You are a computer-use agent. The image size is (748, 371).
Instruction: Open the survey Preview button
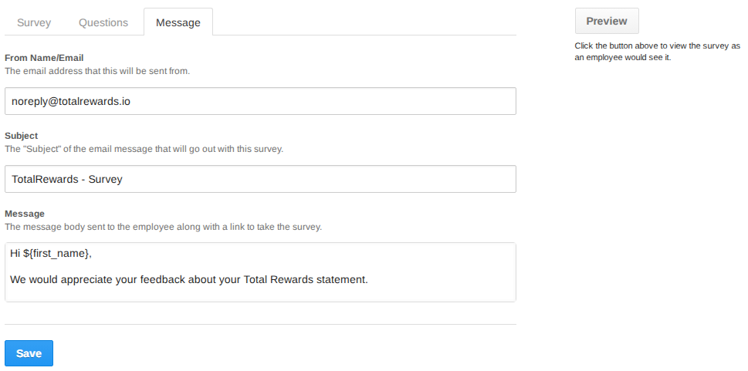click(606, 21)
